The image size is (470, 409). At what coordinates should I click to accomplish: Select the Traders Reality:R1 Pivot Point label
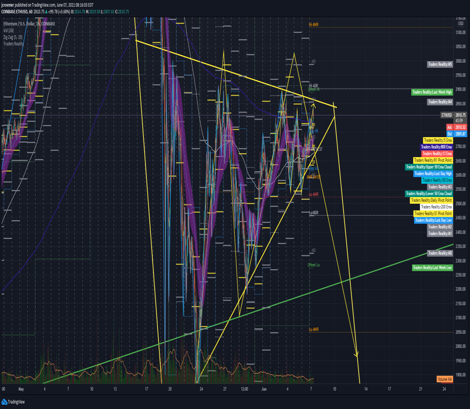point(433,160)
